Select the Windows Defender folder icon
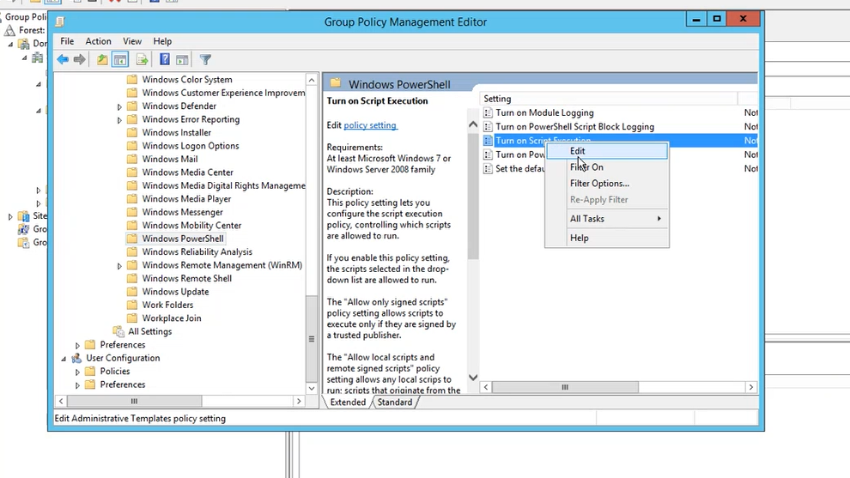Image resolution: width=850 pixels, height=478 pixels. [x=131, y=106]
